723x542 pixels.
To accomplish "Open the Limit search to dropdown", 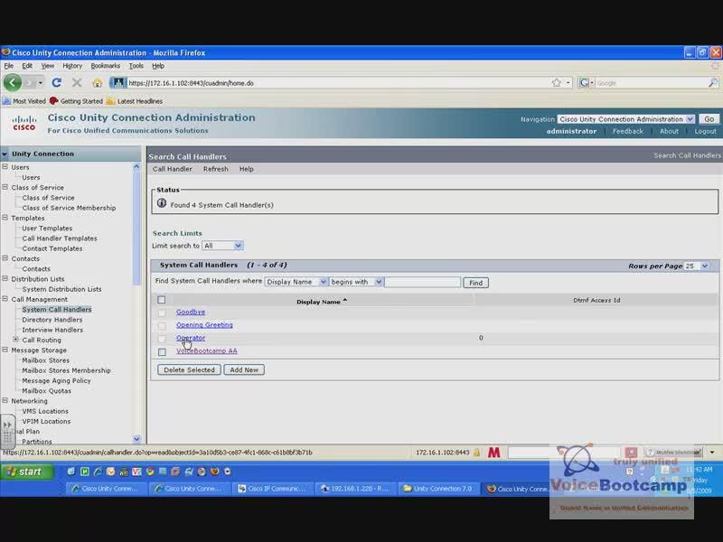I will [x=222, y=246].
